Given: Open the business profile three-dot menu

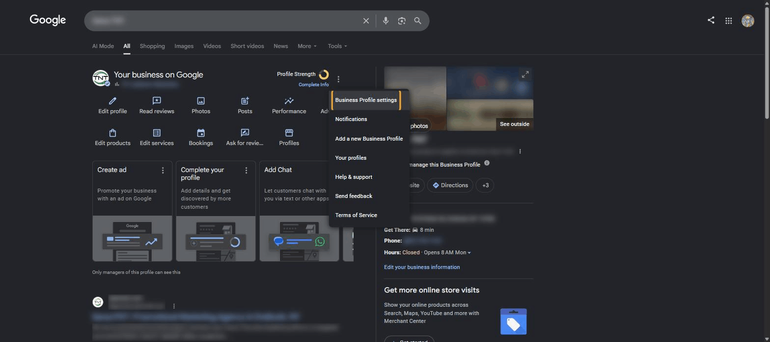Looking at the screenshot, I should point(338,79).
